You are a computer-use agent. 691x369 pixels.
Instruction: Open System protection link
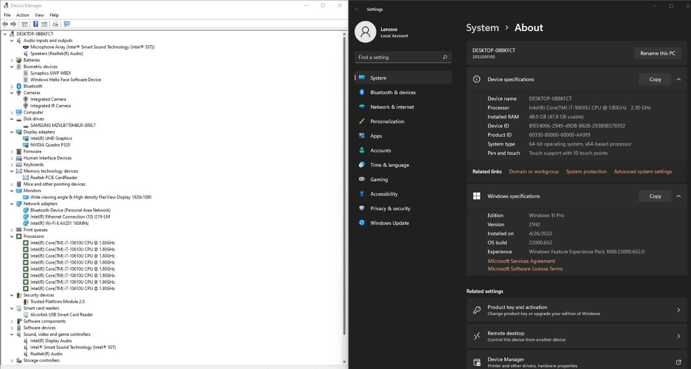coord(586,171)
